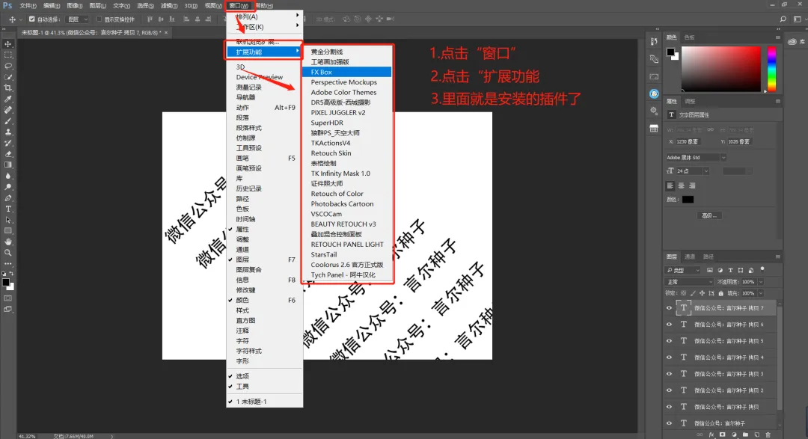Click the new group folder icon
808x439 pixels.
pyautogui.click(x=745, y=435)
